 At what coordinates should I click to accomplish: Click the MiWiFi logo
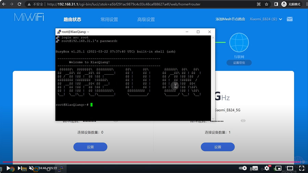tap(29, 17)
